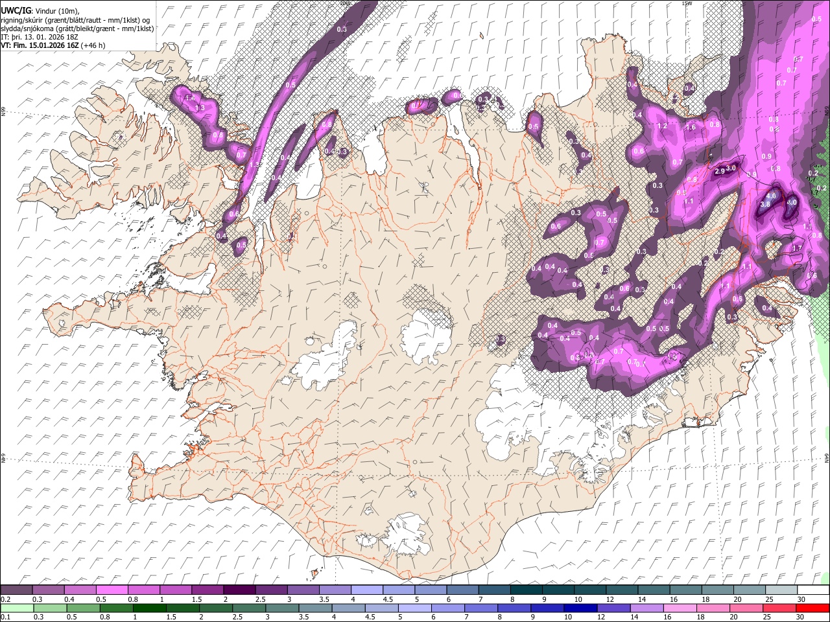Image resolution: width=830 pixels, height=622 pixels.
Task: Click the bright red swatch after 30 in rain legend
Action: (x=813, y=608)
